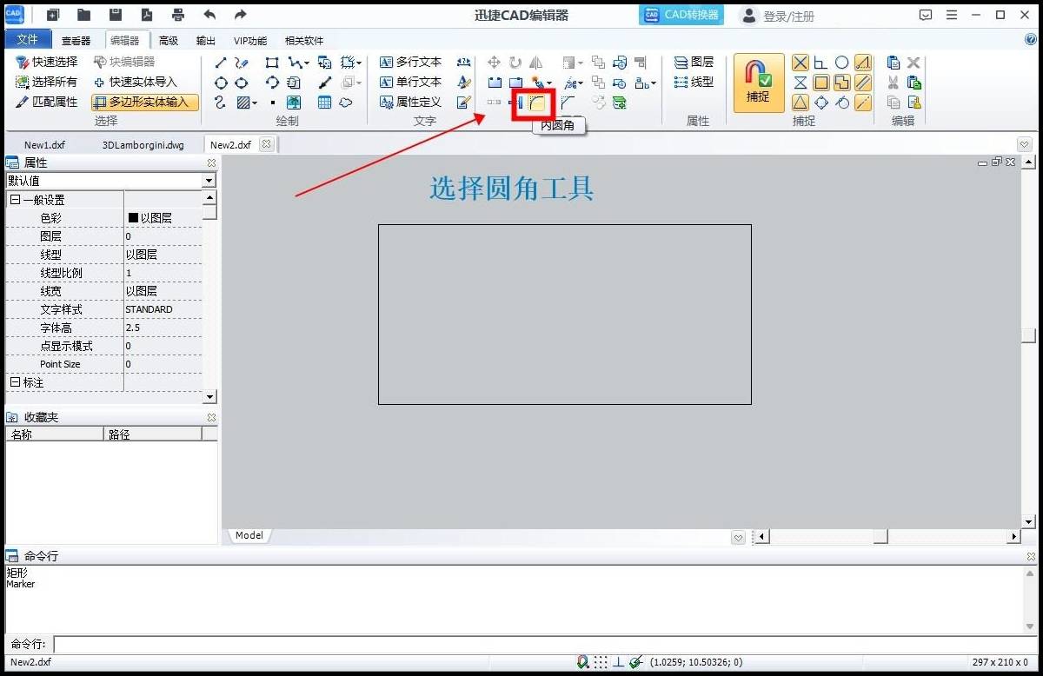Screen dimensions: 1043x676
Task: Click the 多行文本 multiline text button
Action: click(411, 63)
